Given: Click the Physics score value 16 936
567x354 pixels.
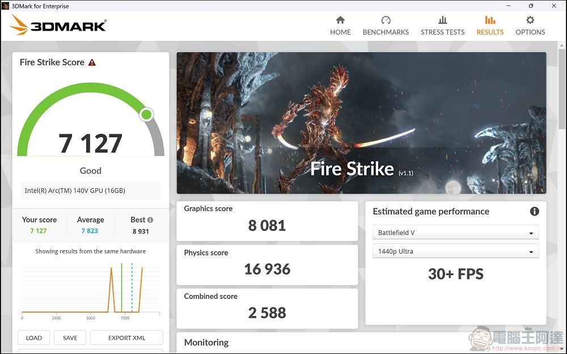Looking at the screenshot, I should (x=267, y=269).
